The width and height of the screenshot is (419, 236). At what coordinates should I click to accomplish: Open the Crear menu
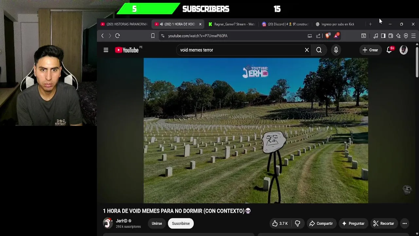(x=370, y=50)
